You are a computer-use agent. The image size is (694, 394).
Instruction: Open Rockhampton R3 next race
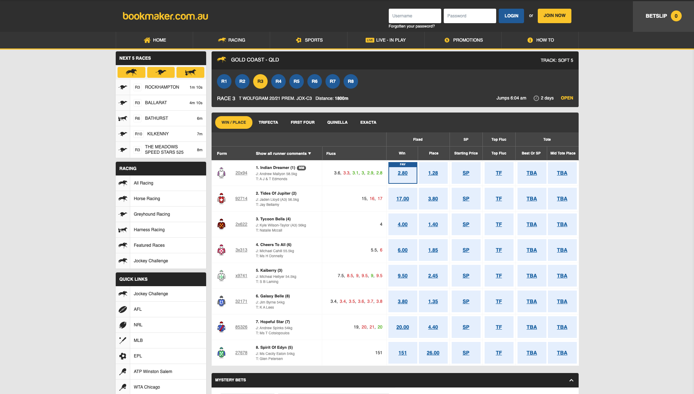pos(161,87)
